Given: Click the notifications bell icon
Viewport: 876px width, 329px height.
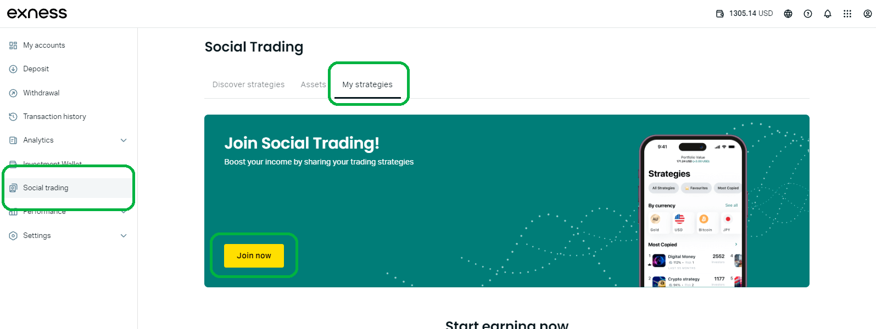Looking at the screenshot, I should tap(828, 13).
